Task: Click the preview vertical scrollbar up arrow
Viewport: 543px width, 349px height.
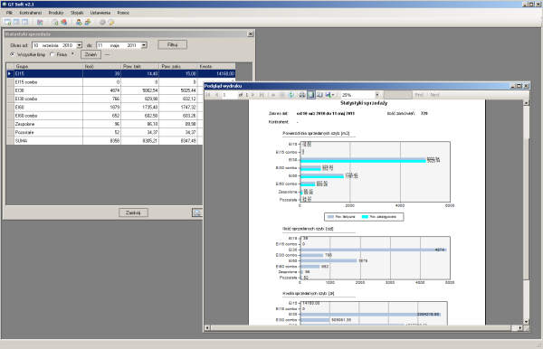Action: (x=526, y=103)
